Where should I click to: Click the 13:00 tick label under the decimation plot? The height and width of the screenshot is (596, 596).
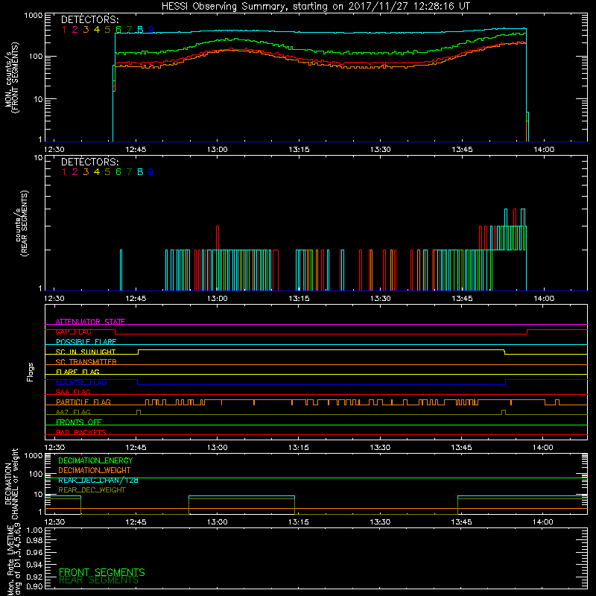pyautogui.click(x=218, y=522)
